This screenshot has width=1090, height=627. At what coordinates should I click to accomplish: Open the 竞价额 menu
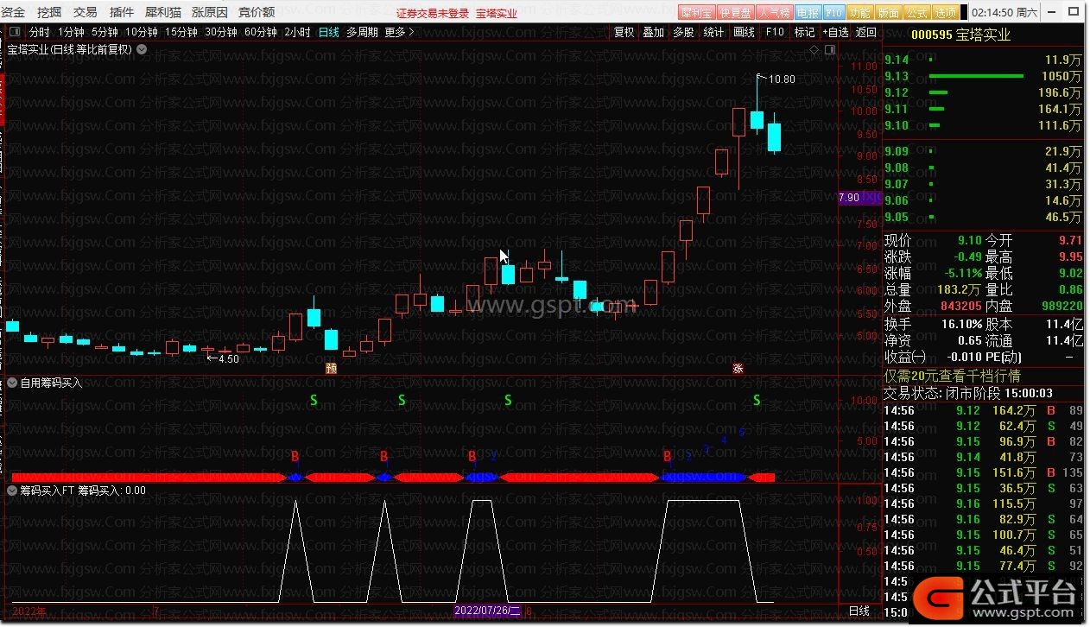tap(257, 12)
